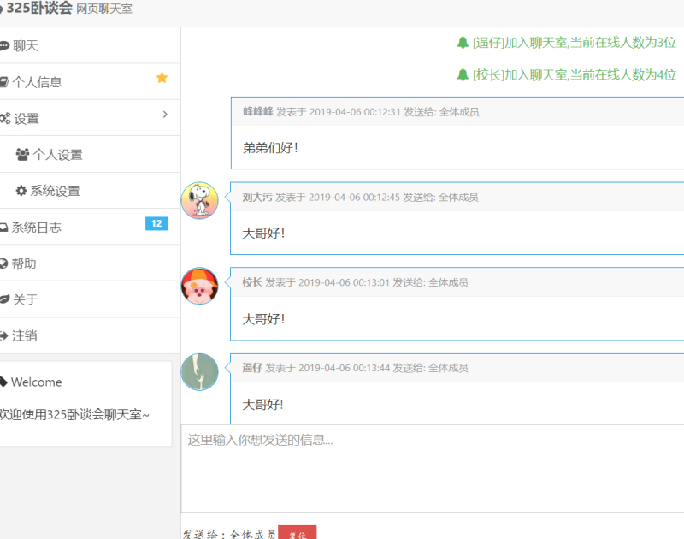This screenshot has height=539, width=684.
Task: Click the chat bubble icon beside 聊天
Action: click(4, 46)
